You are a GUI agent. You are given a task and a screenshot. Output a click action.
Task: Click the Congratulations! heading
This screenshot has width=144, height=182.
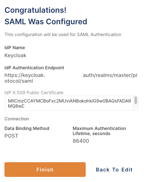(35, 10)
